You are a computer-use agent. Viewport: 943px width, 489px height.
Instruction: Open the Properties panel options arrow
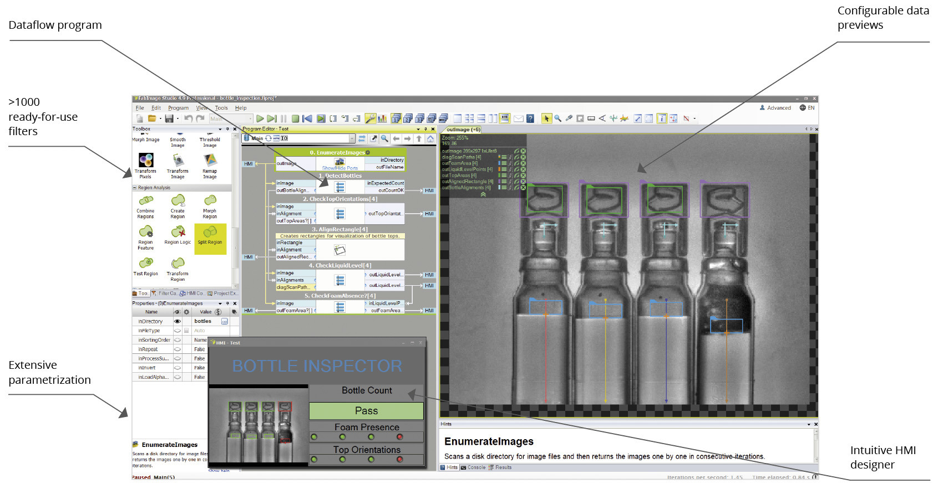[x=220, y=303]
